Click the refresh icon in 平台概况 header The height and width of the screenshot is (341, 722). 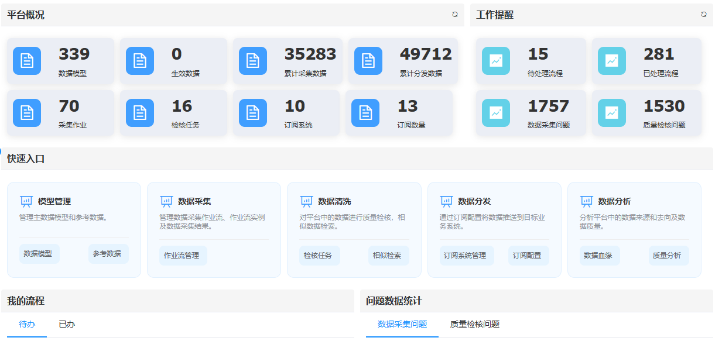pyautogui.click(x=455, y=15)
